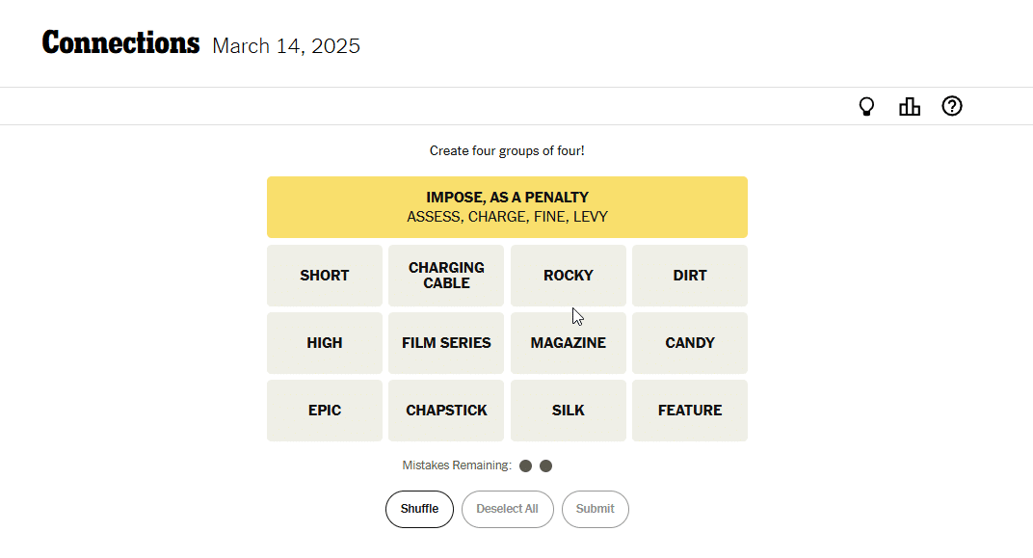Select the SHORT word tile
This screenshot has width=1033, height=558.
pos(325,276)
